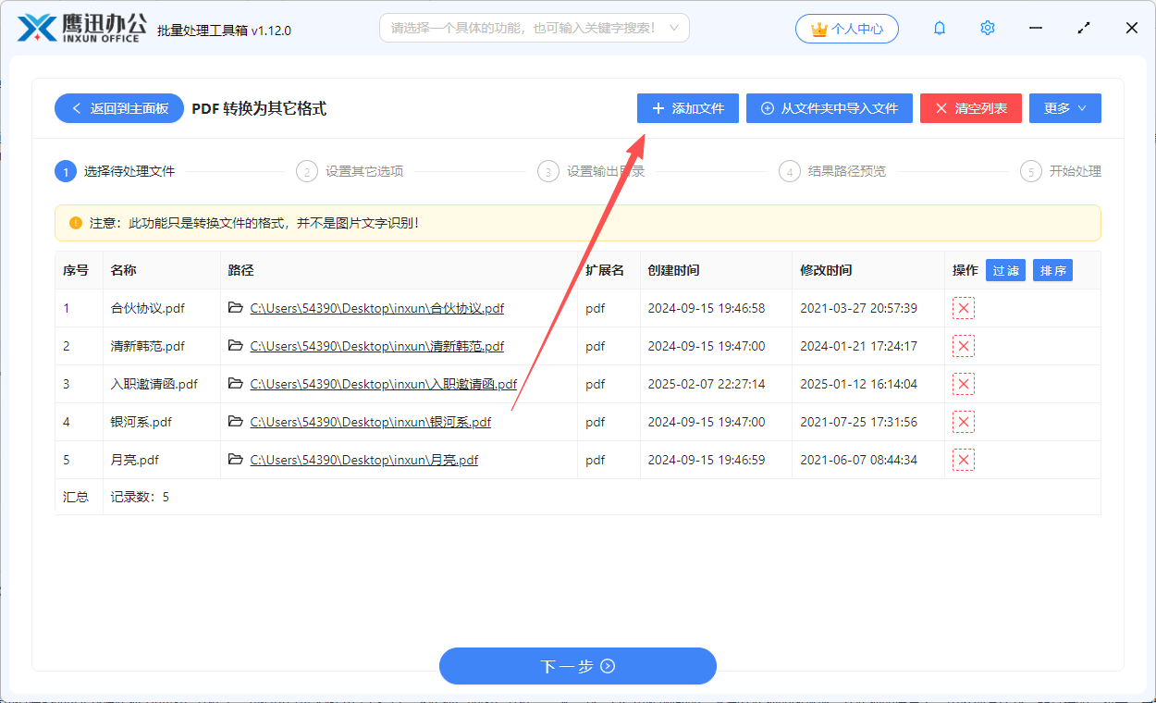Image resolution: width=1156 pixels, height=703 pixels.
Task: Go to step 5 开始处理
Action: click(1061, 171)
